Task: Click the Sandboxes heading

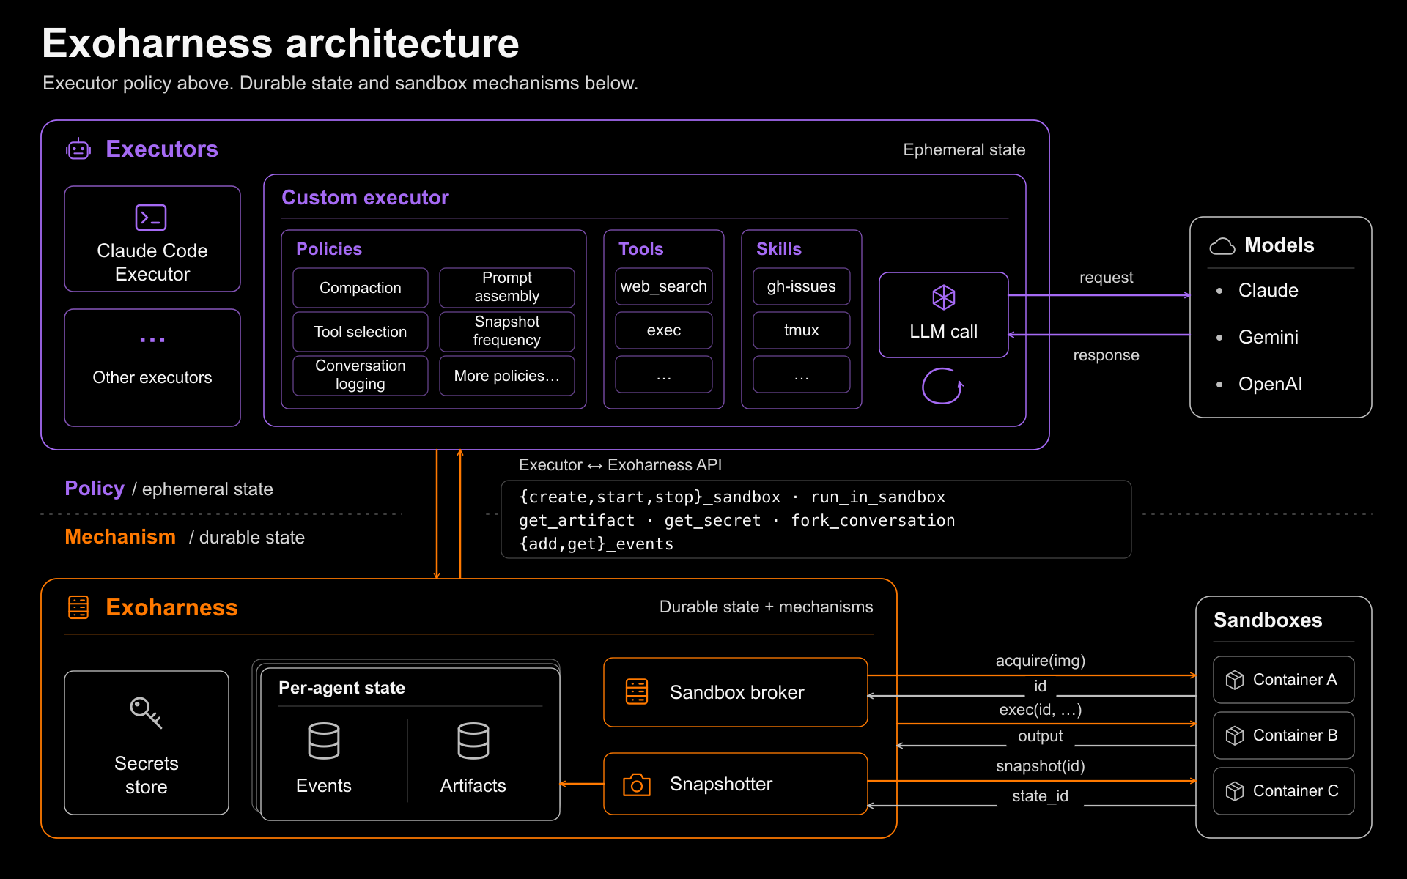Action: pos(1268,620)
